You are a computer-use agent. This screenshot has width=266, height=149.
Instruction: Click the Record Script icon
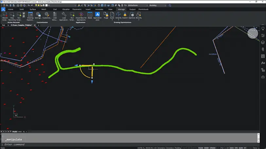point(5,15)
